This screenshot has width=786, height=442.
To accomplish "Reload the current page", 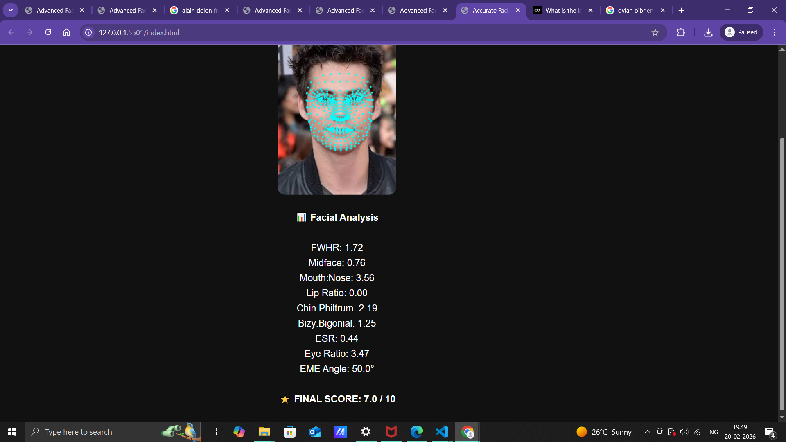I will pyautogui.click(x=48, y=32).
